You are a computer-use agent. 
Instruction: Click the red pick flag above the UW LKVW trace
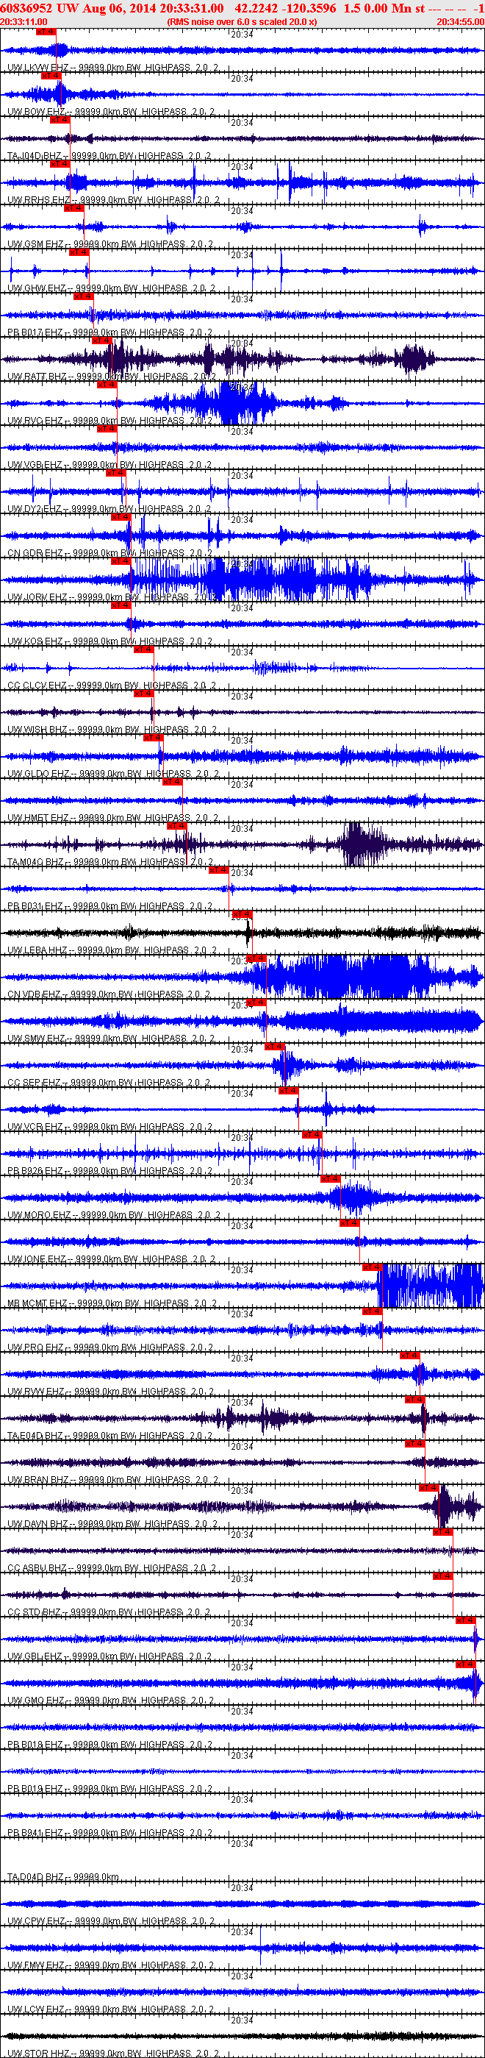(46, 31)
